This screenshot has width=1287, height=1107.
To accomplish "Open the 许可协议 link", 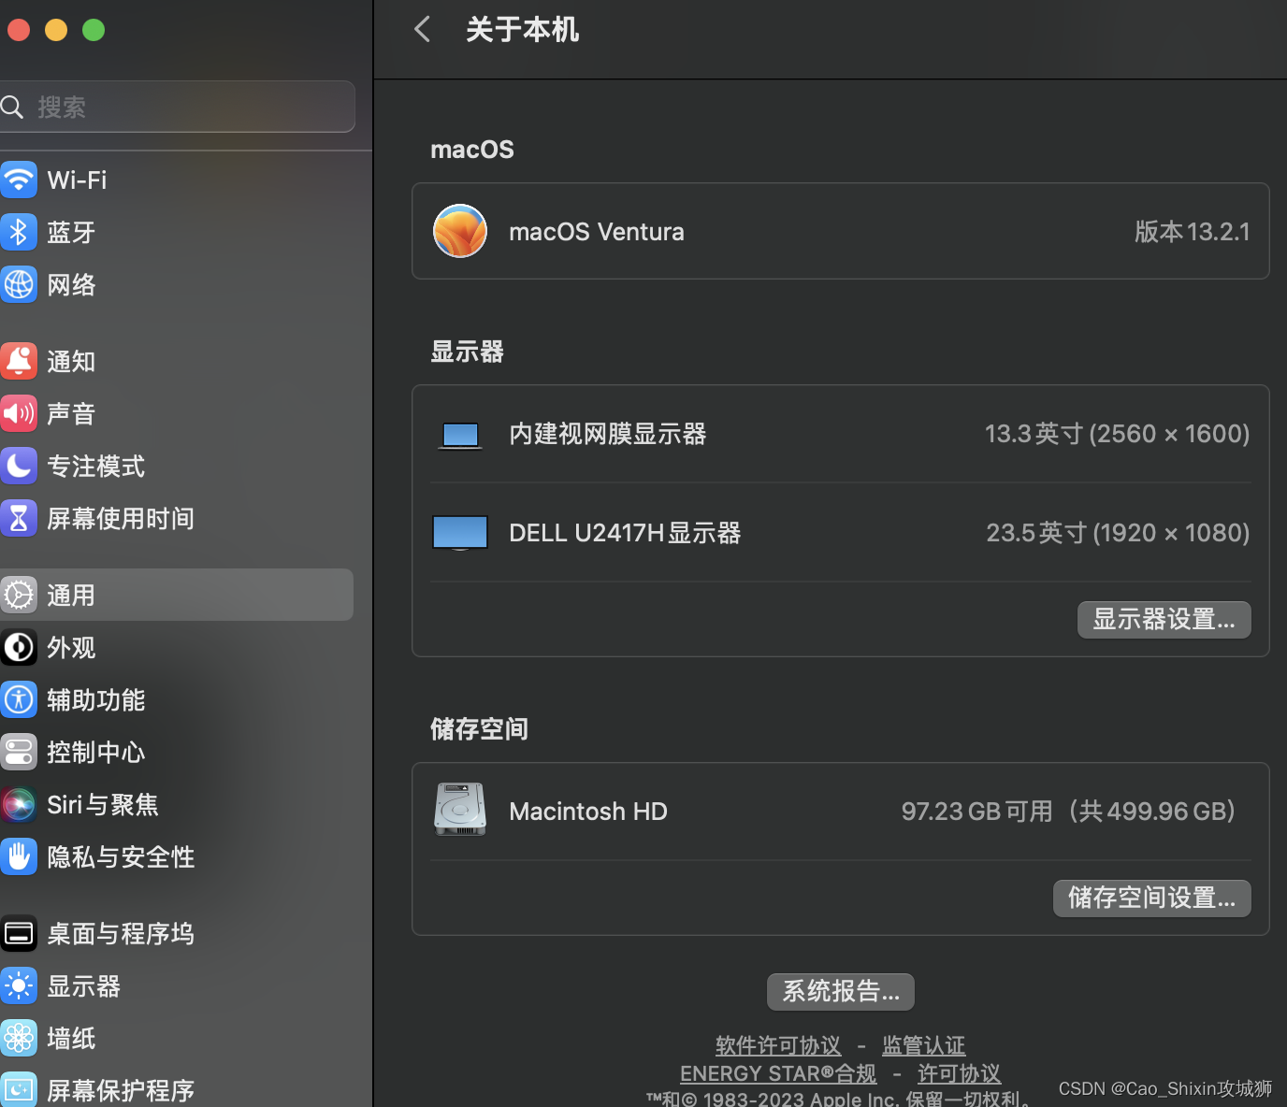I will [960, 1073].
